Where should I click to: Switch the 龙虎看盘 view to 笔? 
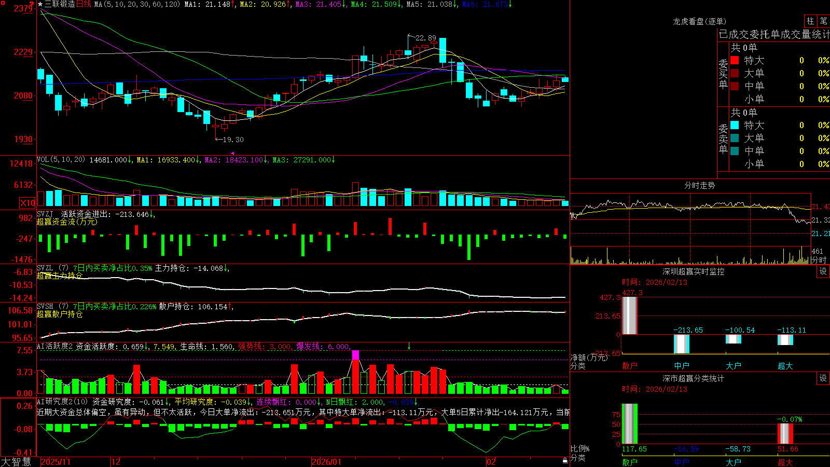pyautogui.click(x=823, y=21)
